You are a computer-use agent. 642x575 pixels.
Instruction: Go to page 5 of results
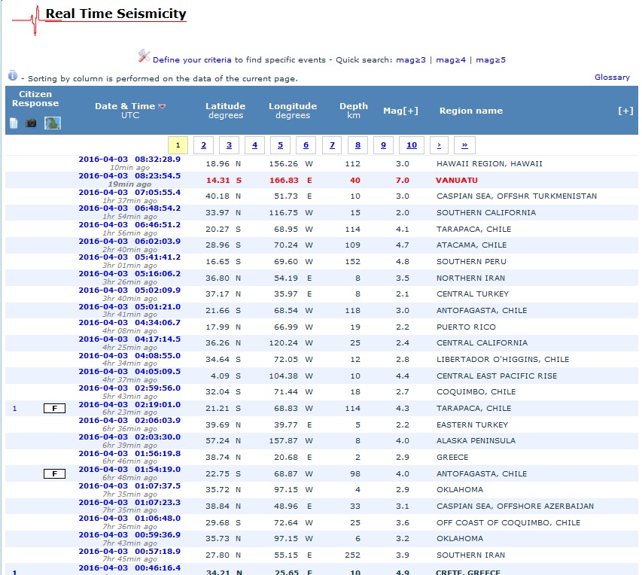coord(280,145)
